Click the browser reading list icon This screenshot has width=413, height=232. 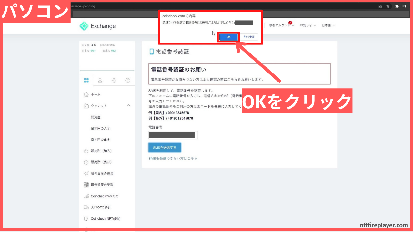coord(404,6)
